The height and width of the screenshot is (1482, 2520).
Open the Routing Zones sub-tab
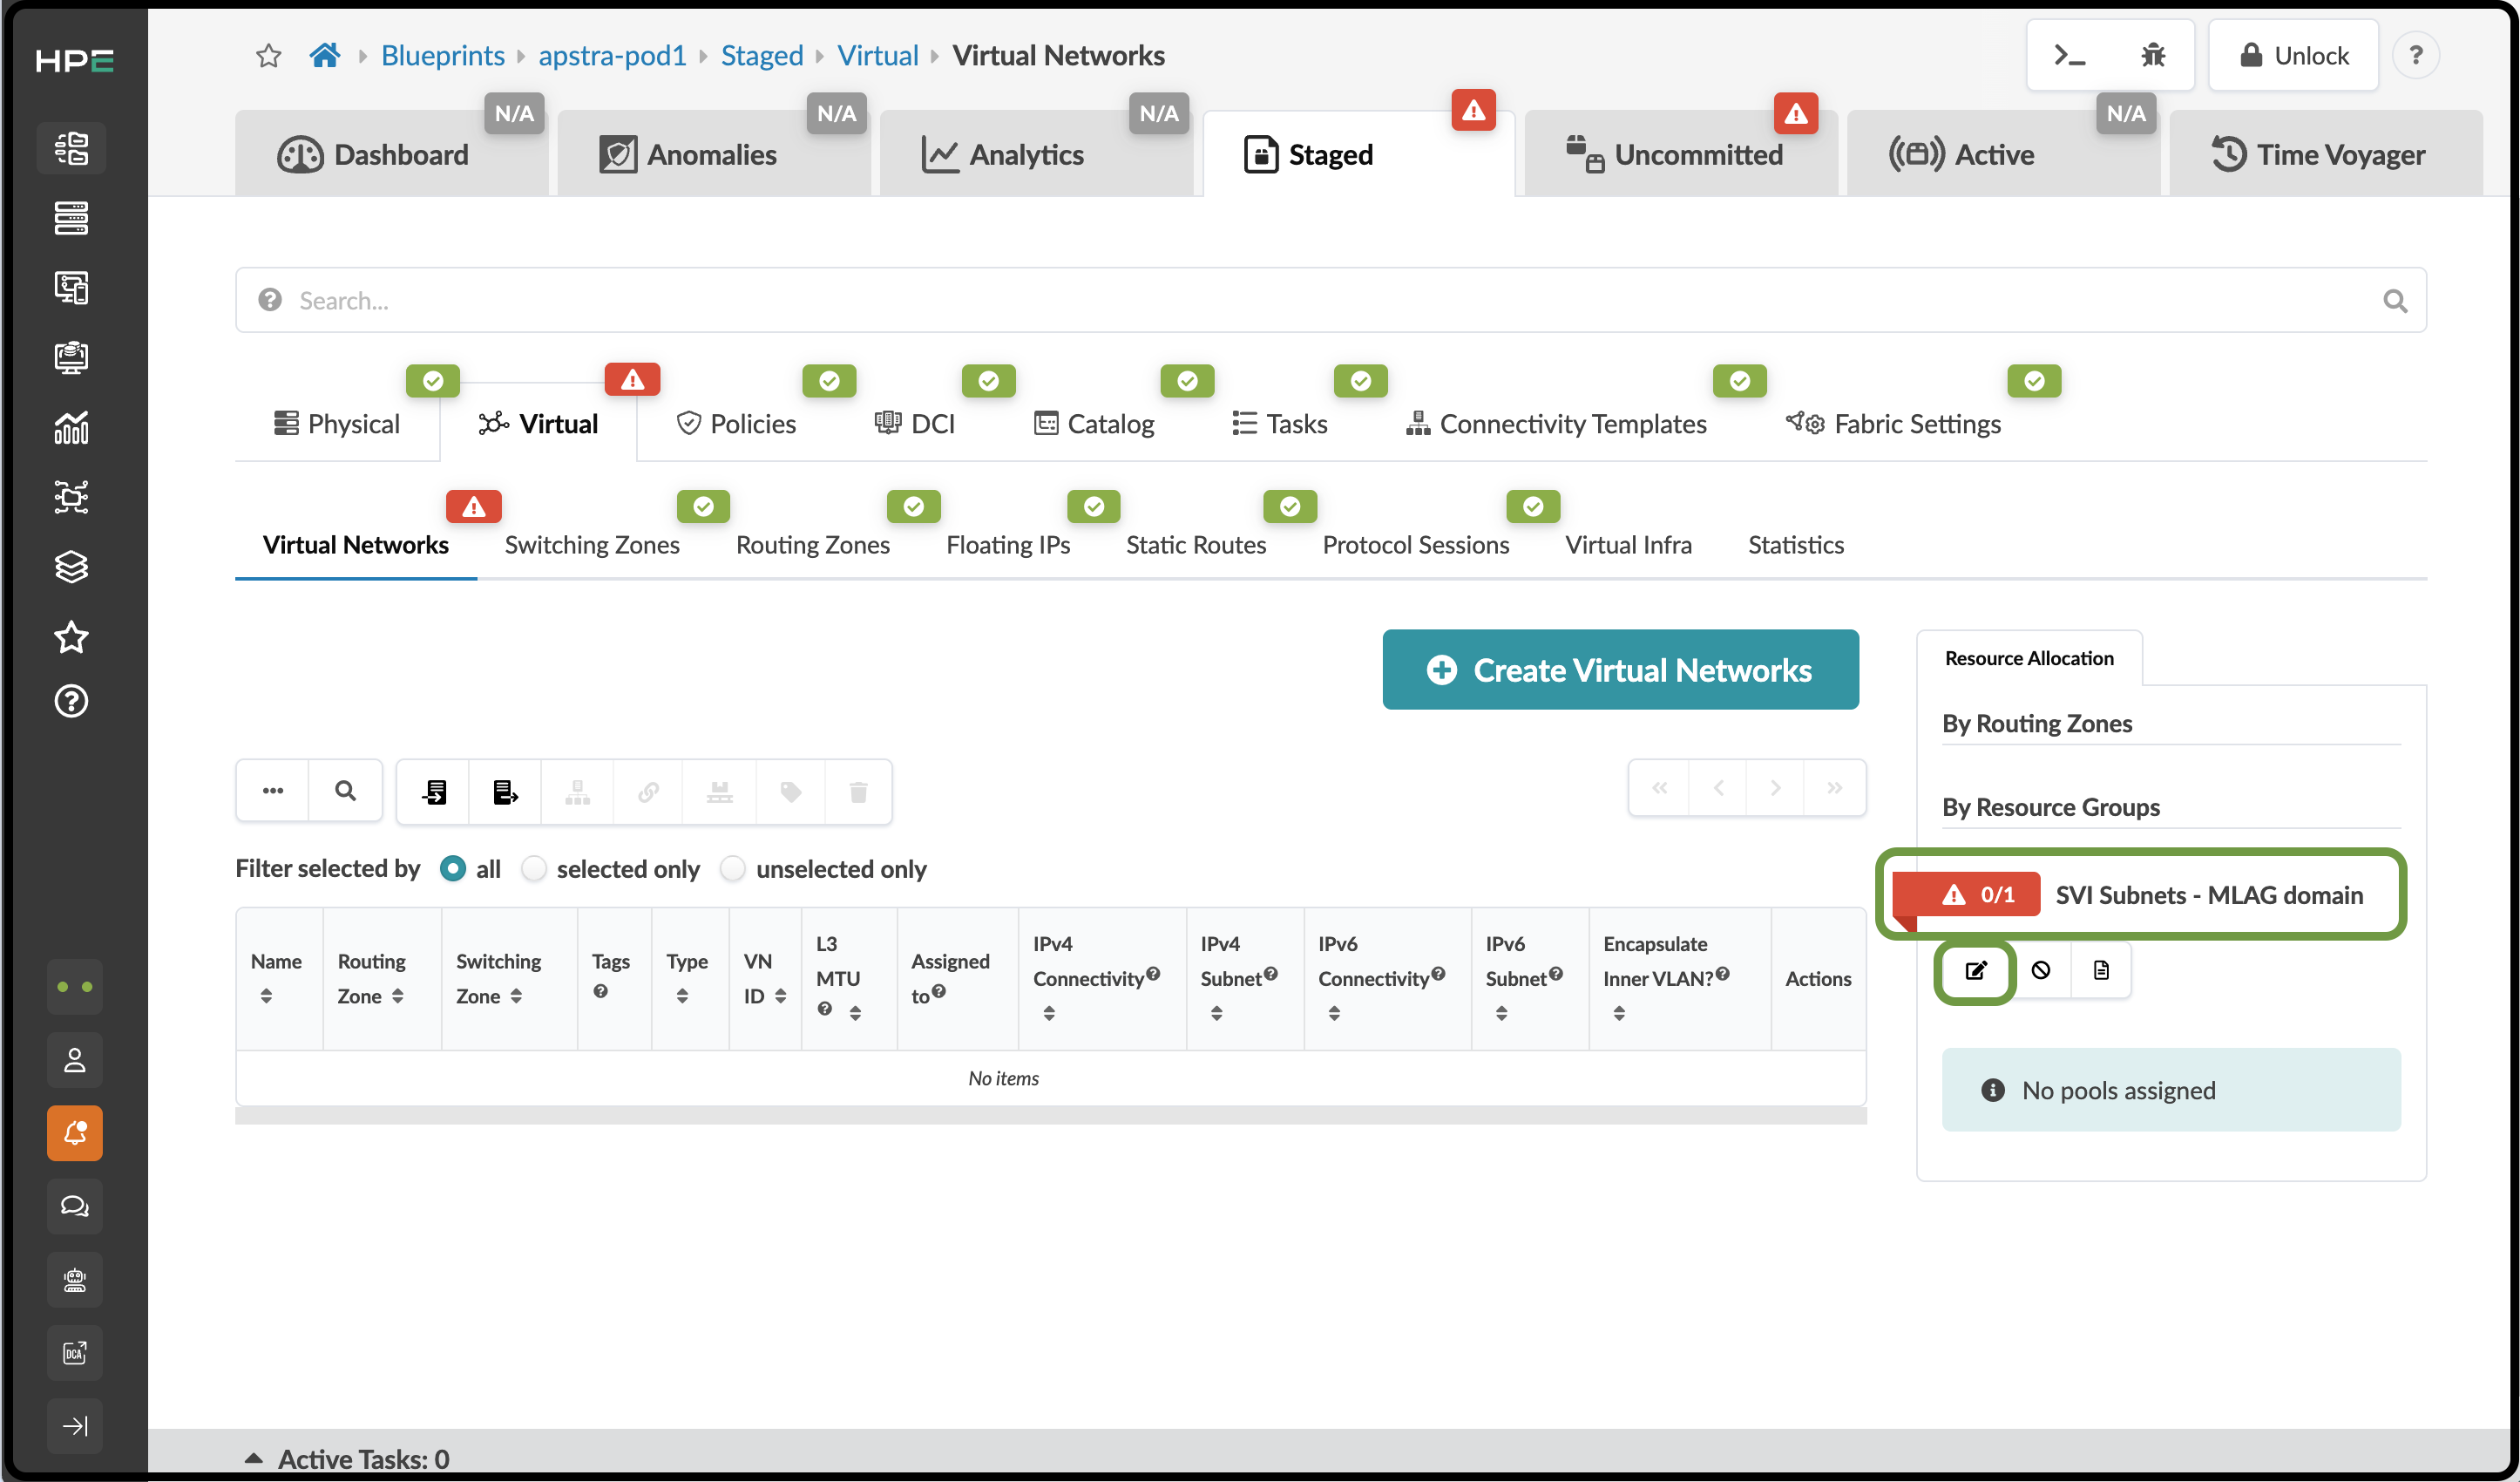pyautogui.click(x=812, y=544)
